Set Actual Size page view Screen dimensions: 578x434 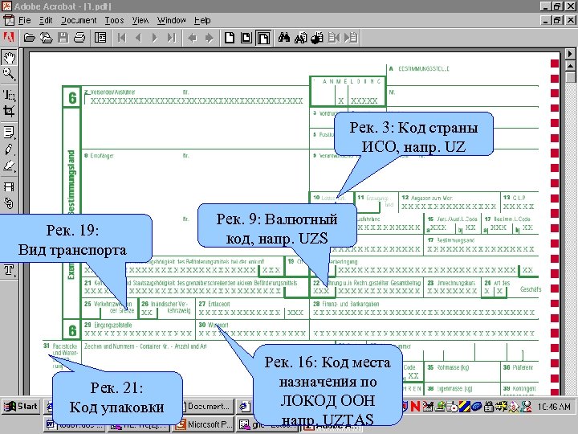(x=230, y=38)
